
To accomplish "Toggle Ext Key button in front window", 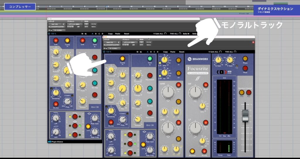I will 150,101.
